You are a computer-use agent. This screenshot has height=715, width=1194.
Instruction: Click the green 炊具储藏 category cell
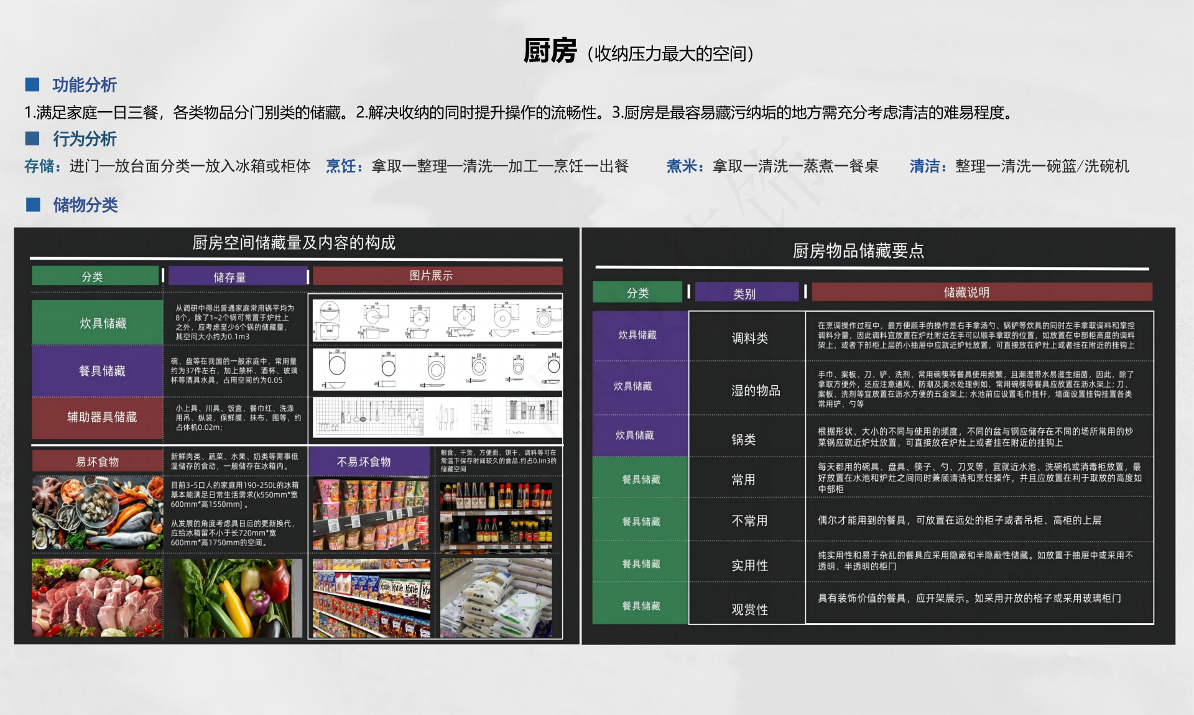pyautogui.click(x=98, y=323)
